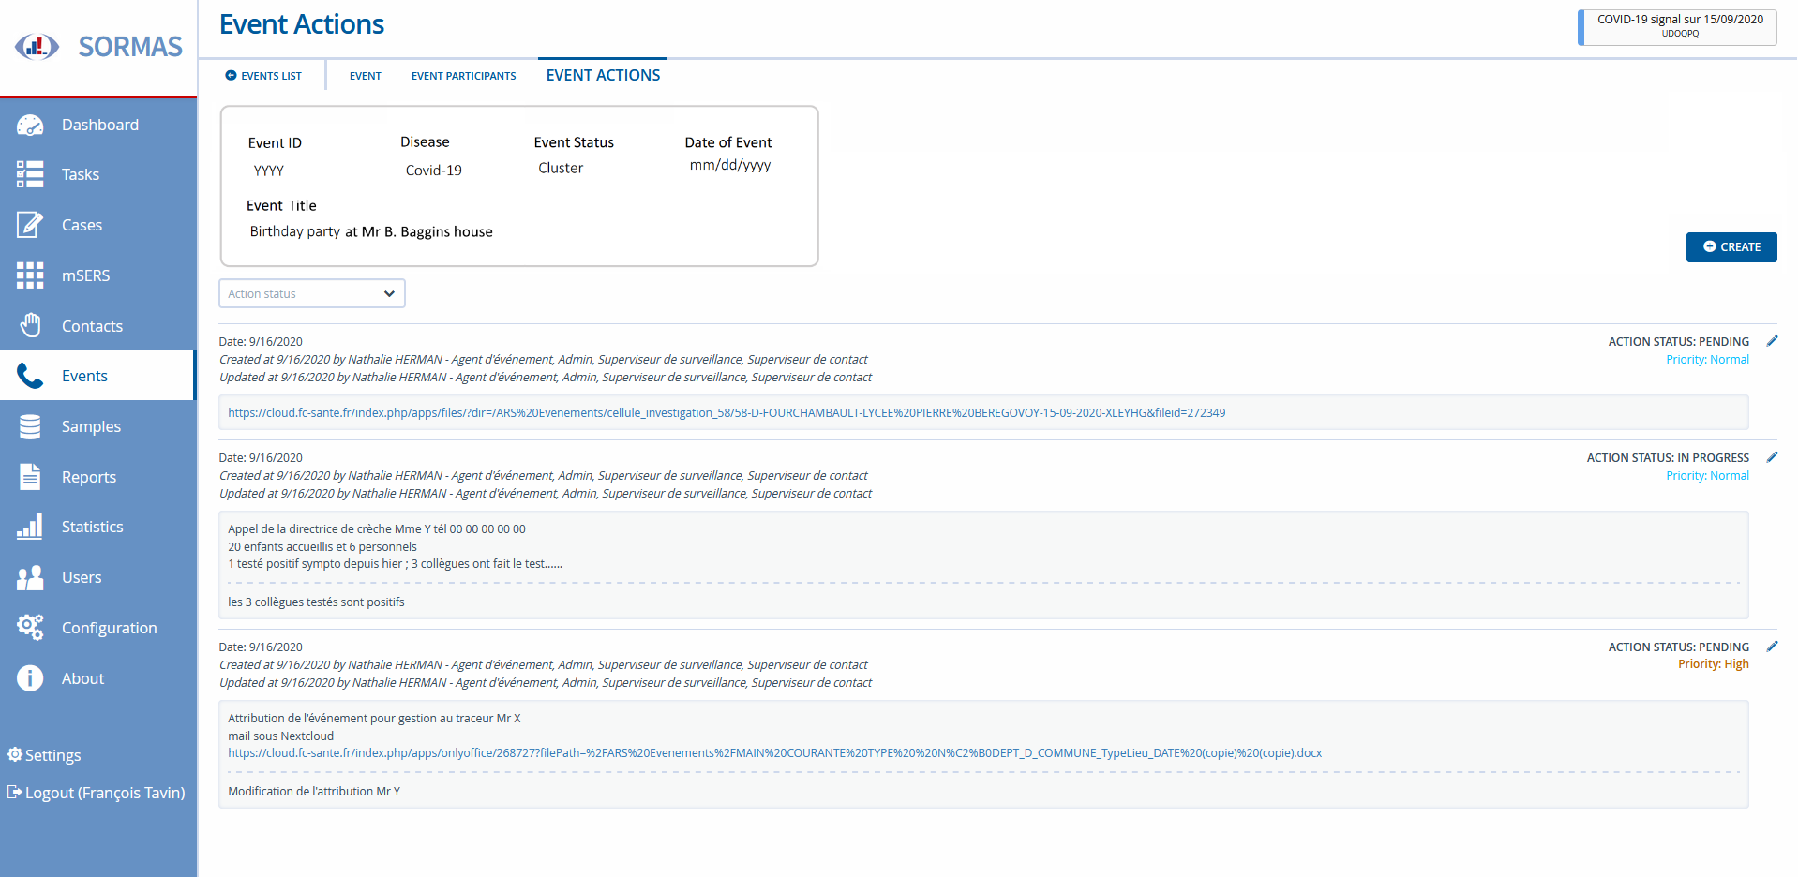Image resolution: width=1798 pixels, height=877 pixels.
Task: Open Statistics menu item
Action: (x=98, y=527)
